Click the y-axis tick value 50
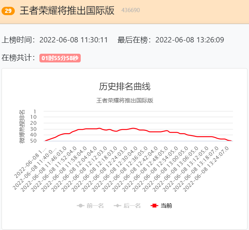The width and height of the screenshot is (249, 230). coord(33,141)
